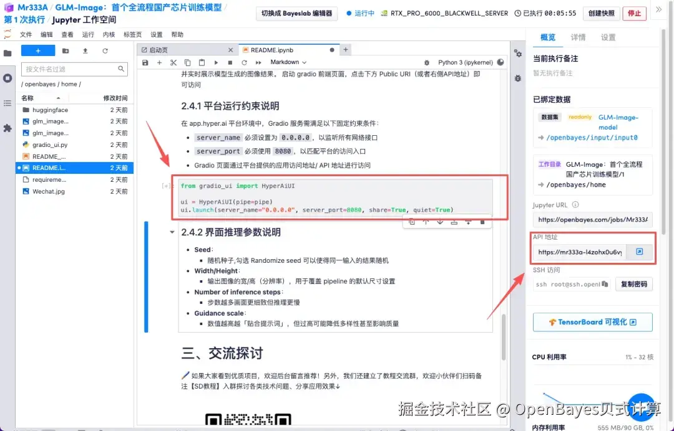Open the file browser folder sidebar icon

[7, 53]
